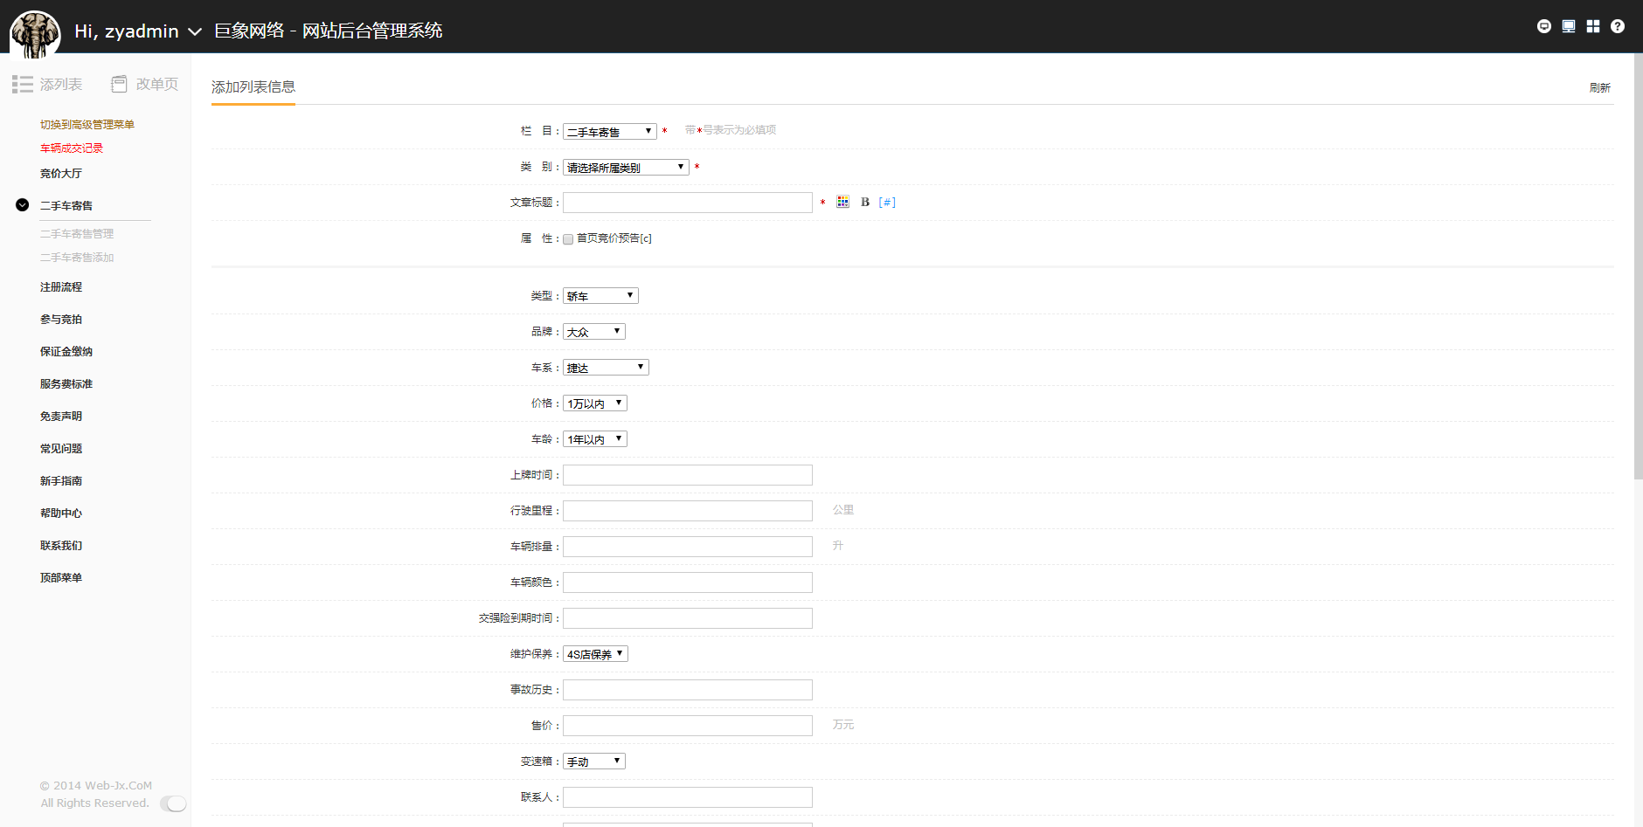Screen dimensions: 1643x827
Task: Check the 首页竞价预告[c] checkbox
Action: [568, 239]
